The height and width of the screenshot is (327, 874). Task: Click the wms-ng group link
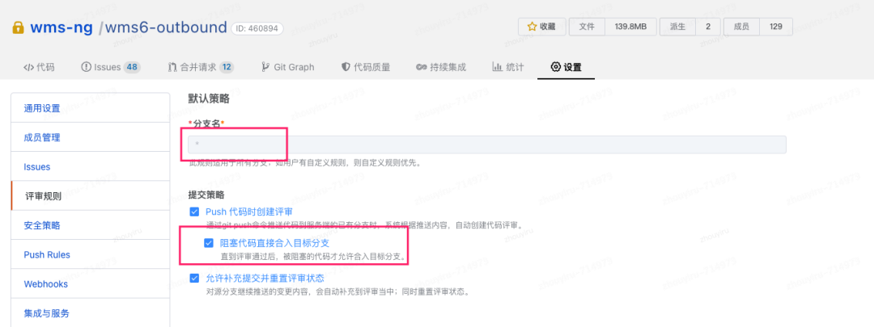pyautogui.click(x=62, y=27)
